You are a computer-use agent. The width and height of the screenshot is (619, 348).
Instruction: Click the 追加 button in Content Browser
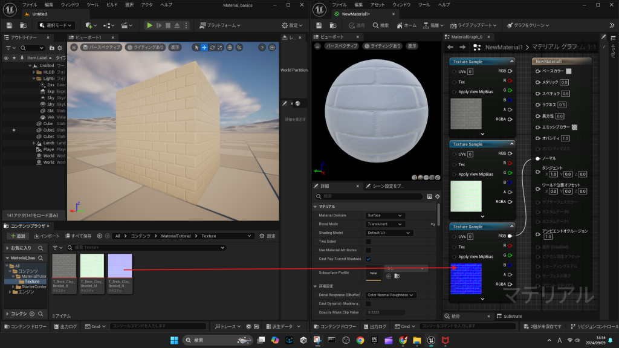pos(17,236)
